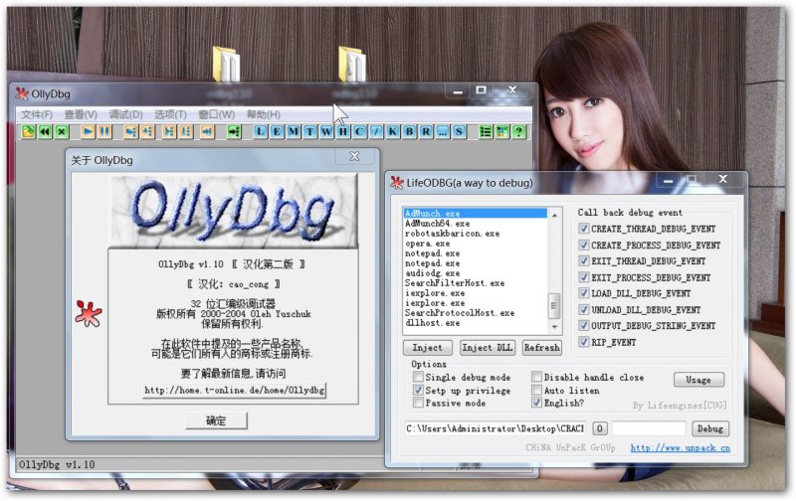The image size is (796, 501).
Task: Toggle OUTPUT_DEBUG_STRING_EVENT checkbox
Action: (x=584, y=325)
